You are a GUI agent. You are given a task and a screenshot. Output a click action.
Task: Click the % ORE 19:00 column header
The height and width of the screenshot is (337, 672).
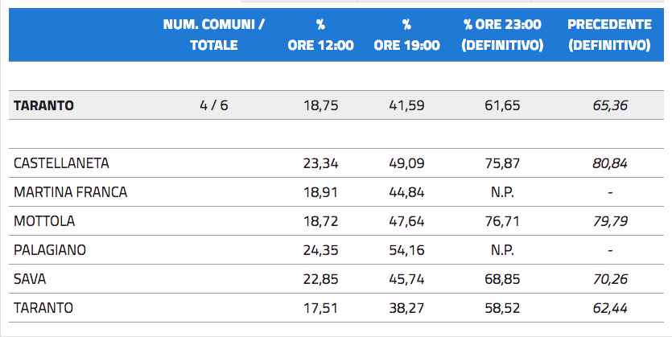pos(406,35)
